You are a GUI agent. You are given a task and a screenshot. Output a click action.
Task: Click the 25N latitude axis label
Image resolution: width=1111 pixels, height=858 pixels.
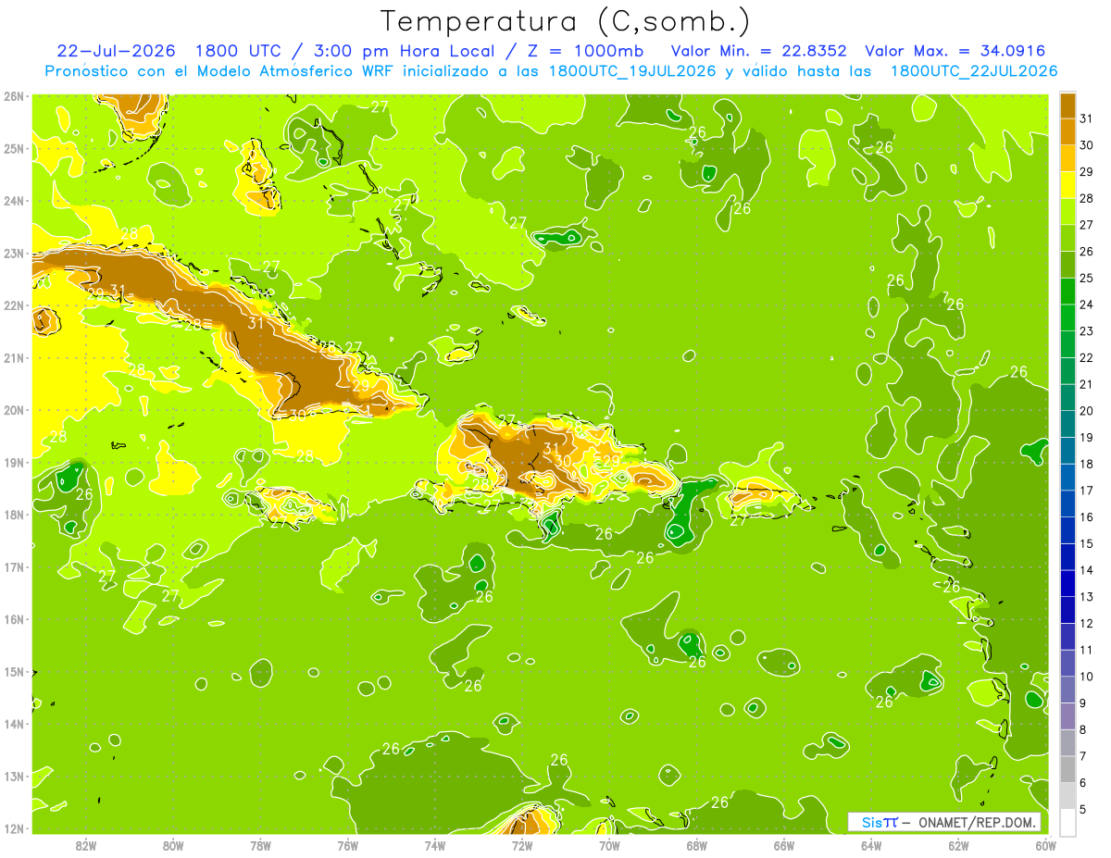coord(13,148)
